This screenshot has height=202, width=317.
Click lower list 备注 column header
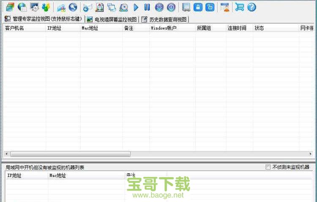[146, 175]
